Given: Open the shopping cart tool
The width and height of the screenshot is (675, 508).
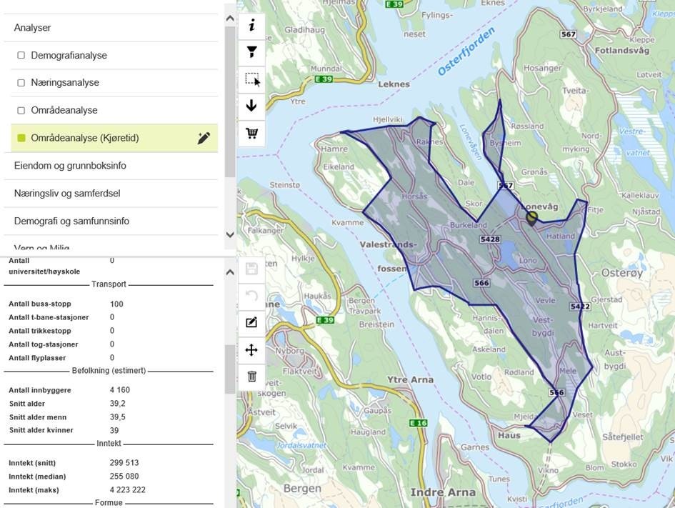Looking at the screenshot, I should click(x=251, y=132).
